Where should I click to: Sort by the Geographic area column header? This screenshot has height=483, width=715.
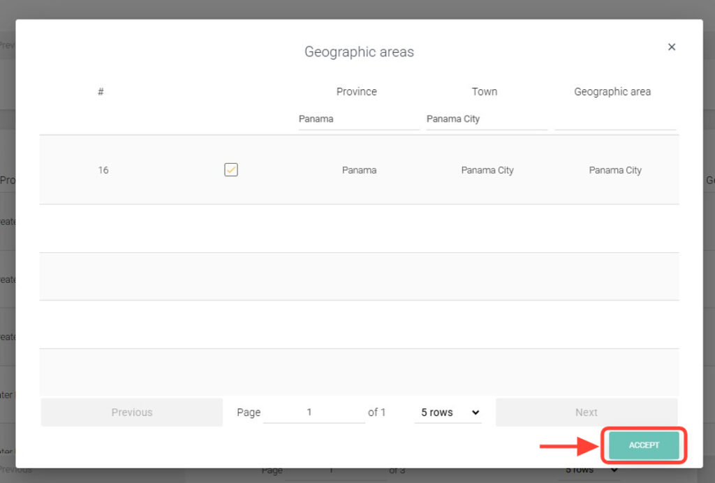click(x=612, y=91)
